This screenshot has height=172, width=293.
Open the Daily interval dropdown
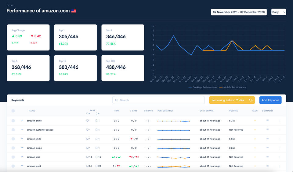point(279,12)
